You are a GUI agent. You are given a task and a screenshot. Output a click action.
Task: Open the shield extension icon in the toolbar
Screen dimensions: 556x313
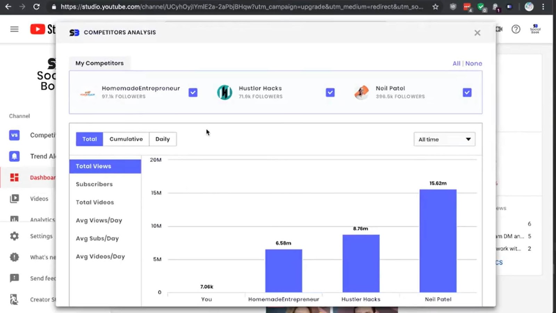tap(453, 7)
